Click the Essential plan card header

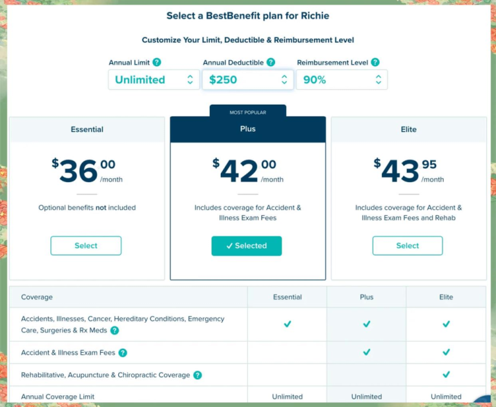coord(87,129)
